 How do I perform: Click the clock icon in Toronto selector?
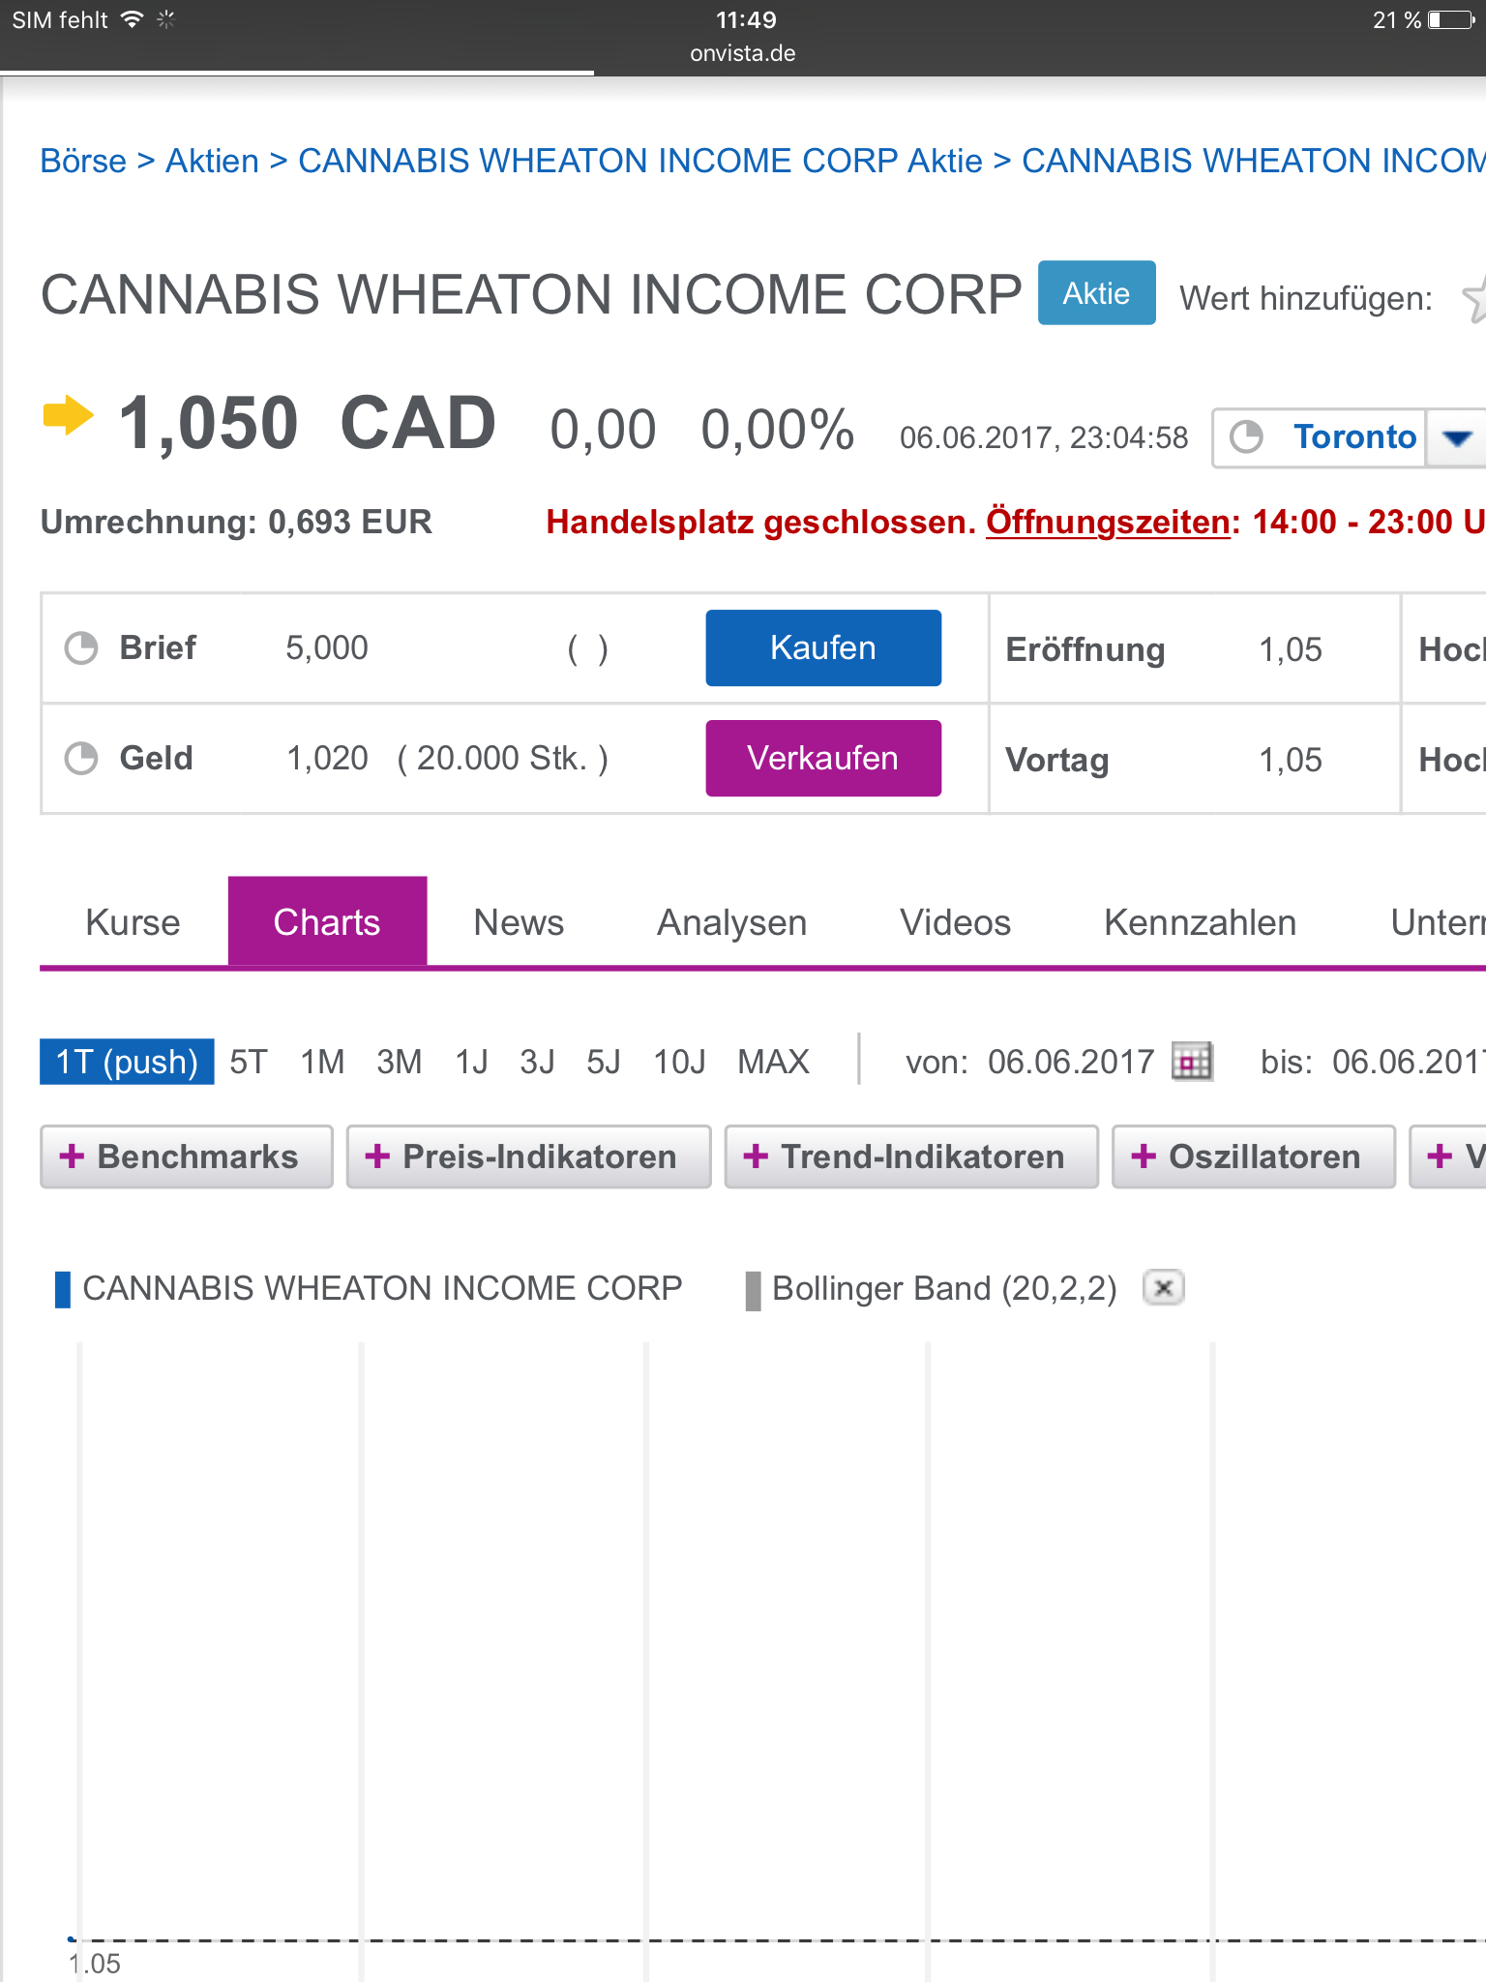coord(1246,437)
